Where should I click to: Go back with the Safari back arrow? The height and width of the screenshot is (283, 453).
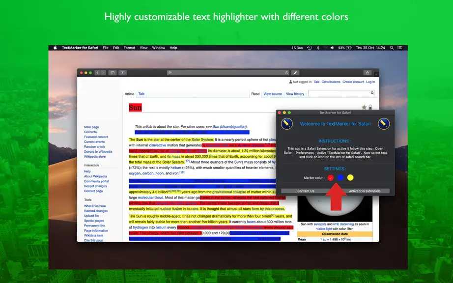(x=98, y=73)
